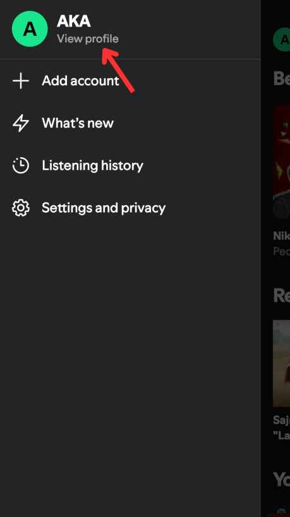The height and width of the screenshot is (517, 290).
Task: Tap the beige album thumbnail on the background screen
Action: [282, 364]
